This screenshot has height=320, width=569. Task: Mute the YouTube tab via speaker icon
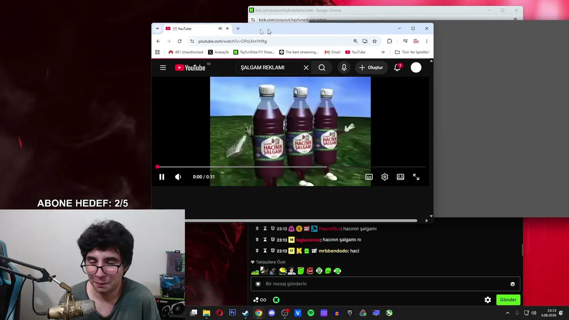pos(220,28)
